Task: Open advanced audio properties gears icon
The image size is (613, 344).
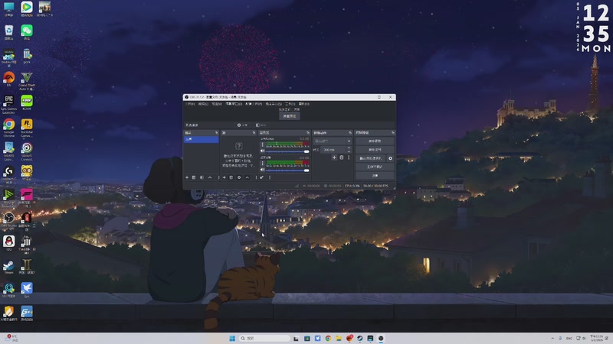Action: (x=261, y=177)
